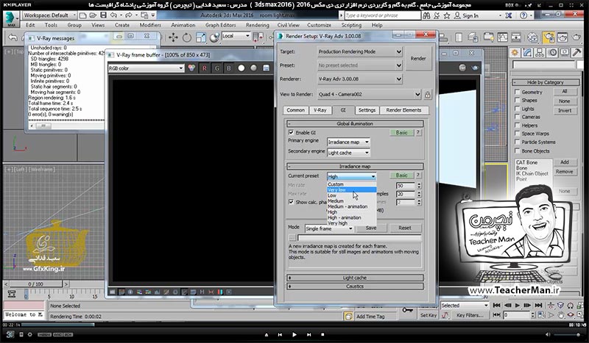Viewport: 589px width, 343px height.
Task: Click the Undo arrow in main toolbar
Action: [x=13, y=37]
